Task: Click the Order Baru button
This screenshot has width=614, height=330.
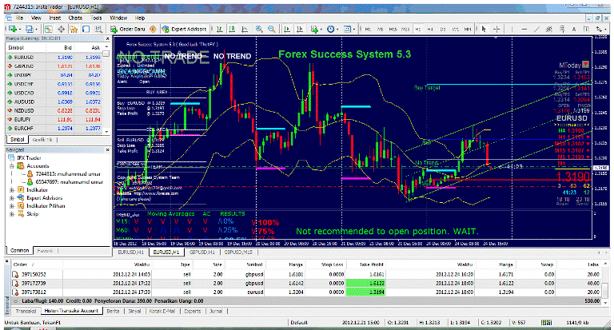Action: pos(128,29)
